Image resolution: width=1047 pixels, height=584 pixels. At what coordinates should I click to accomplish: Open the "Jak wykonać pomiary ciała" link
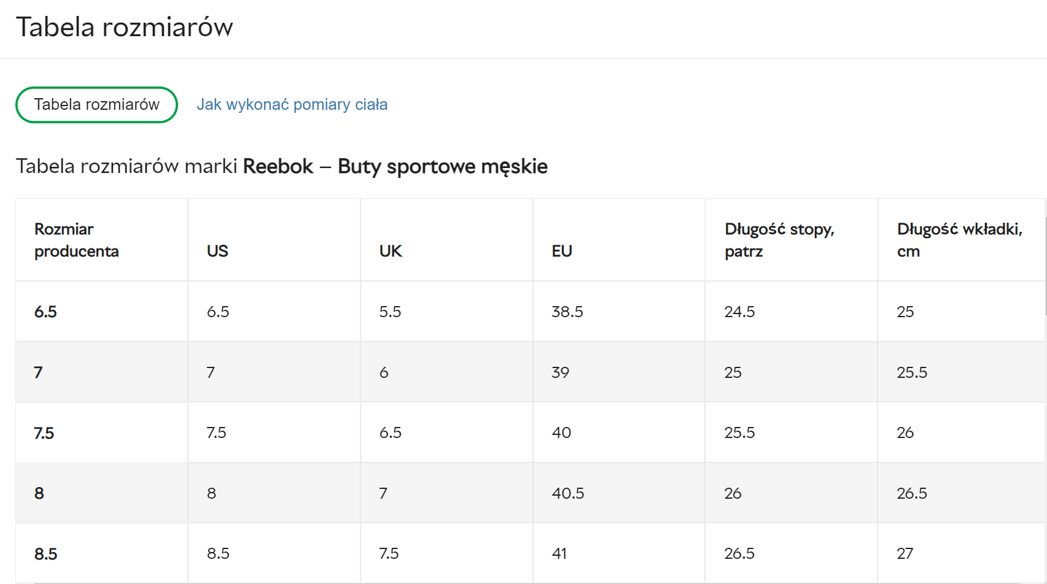[292, 105]
